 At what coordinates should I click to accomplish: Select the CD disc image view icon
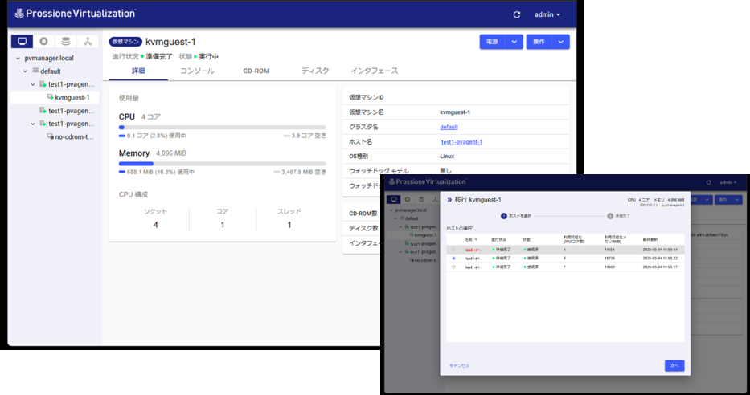coord(44,42)
